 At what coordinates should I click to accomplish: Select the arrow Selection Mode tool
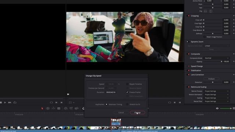click(x=42, y=109)
